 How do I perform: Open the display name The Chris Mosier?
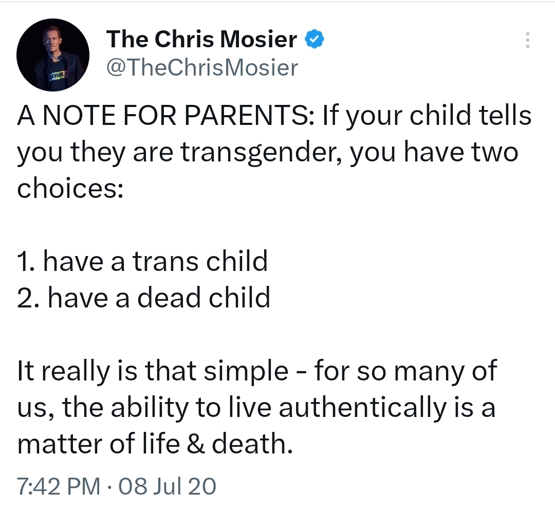click(x=202, y=39)
